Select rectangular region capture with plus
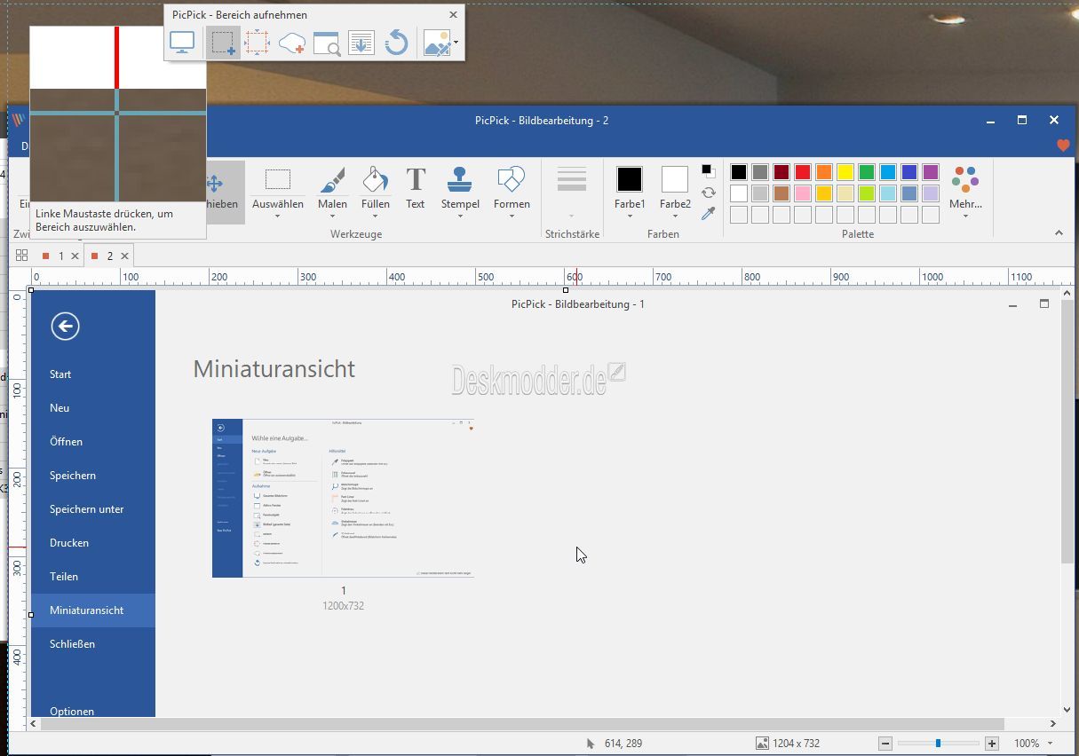This screenshot has height=756, width=1079. pos(222,43)
